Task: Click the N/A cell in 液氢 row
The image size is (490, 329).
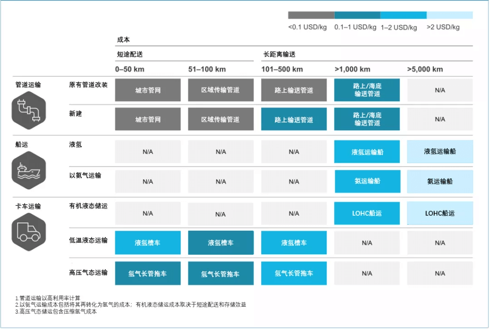Action: pyautogui.click(x=148, y=152)
